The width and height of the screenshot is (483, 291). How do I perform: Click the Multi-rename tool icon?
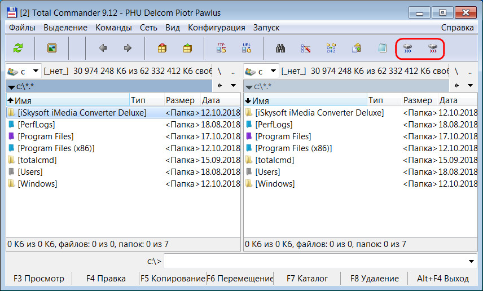pyautogui.click(x=306, y=48)
